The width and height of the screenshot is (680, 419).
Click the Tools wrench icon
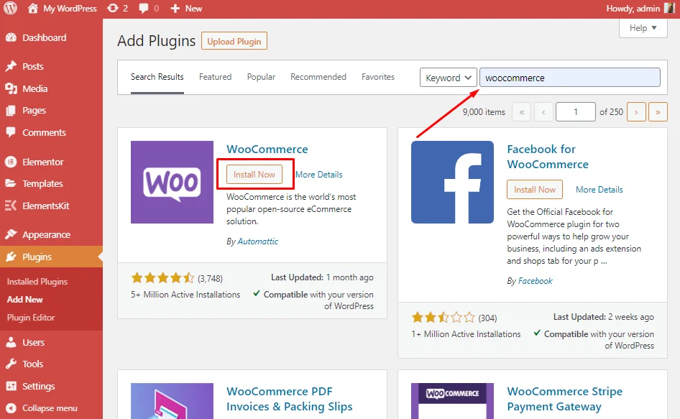click(x=11, y=364)
